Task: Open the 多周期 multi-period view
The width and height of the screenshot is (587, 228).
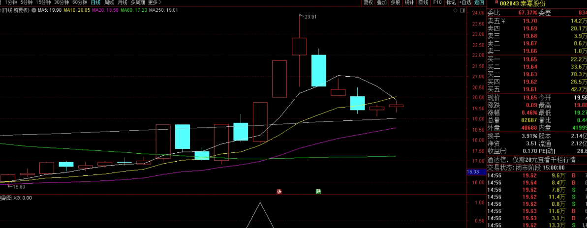Action: click(137, 2)
